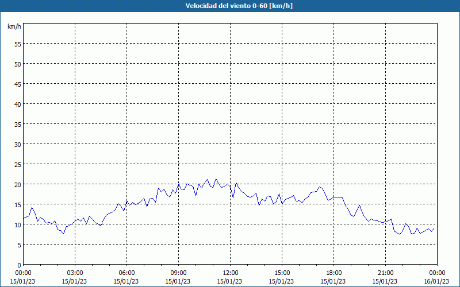Click the '16/01/23' date label

coord(437,281)
